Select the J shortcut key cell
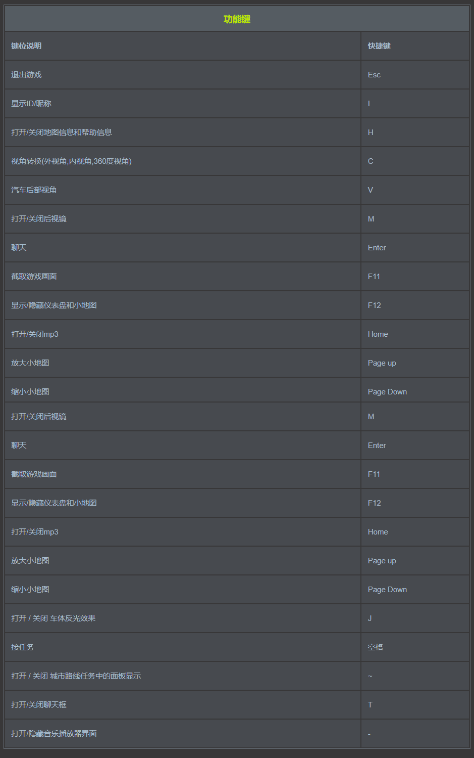Viewport: 474px width, 758px height. (370, 618)
